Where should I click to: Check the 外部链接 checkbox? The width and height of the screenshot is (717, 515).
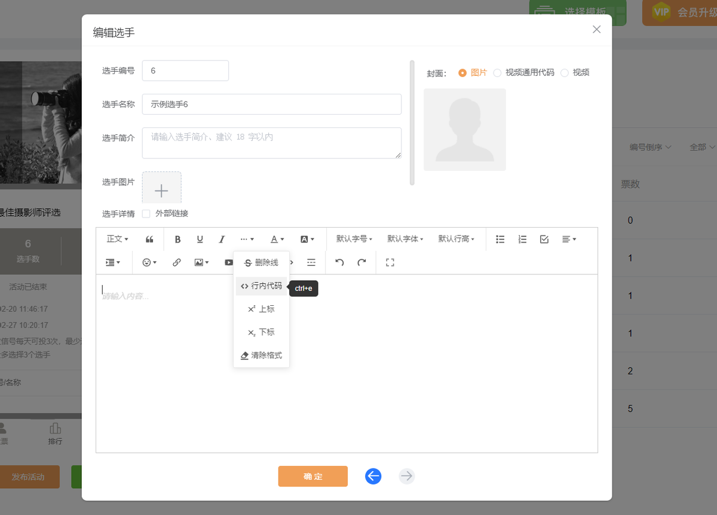point(146,214)
